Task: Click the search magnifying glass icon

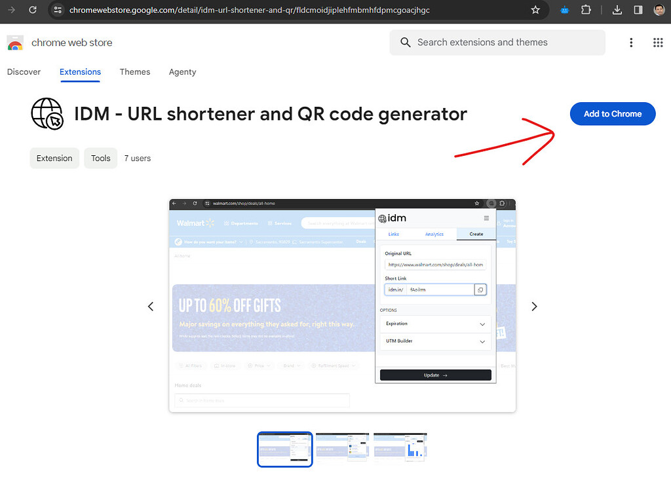Action: (405, 42)
